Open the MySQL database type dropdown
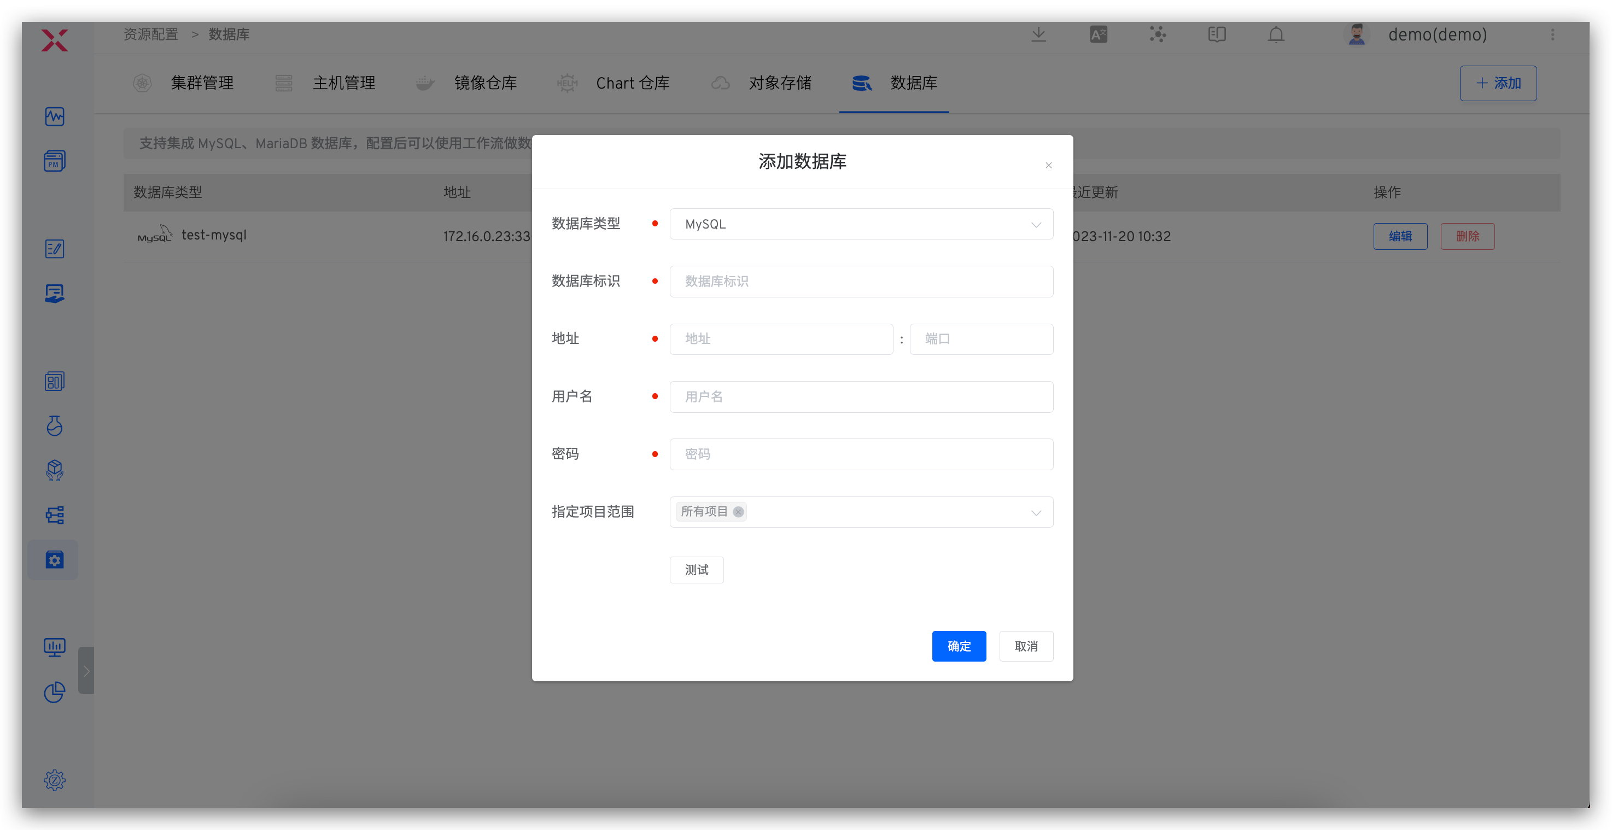Image resolution: width=1612 pixels, height=830 pixels. pos(861,224)
